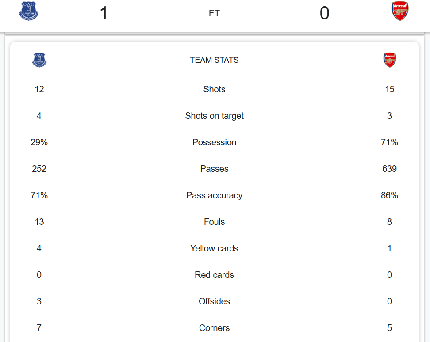Click the Pass accuracy row label
This screenshot has width=430, height=342.
point(215,195)
